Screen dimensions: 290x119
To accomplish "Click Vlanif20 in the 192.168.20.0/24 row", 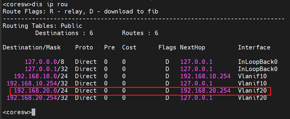I will [x=252, y=91].
